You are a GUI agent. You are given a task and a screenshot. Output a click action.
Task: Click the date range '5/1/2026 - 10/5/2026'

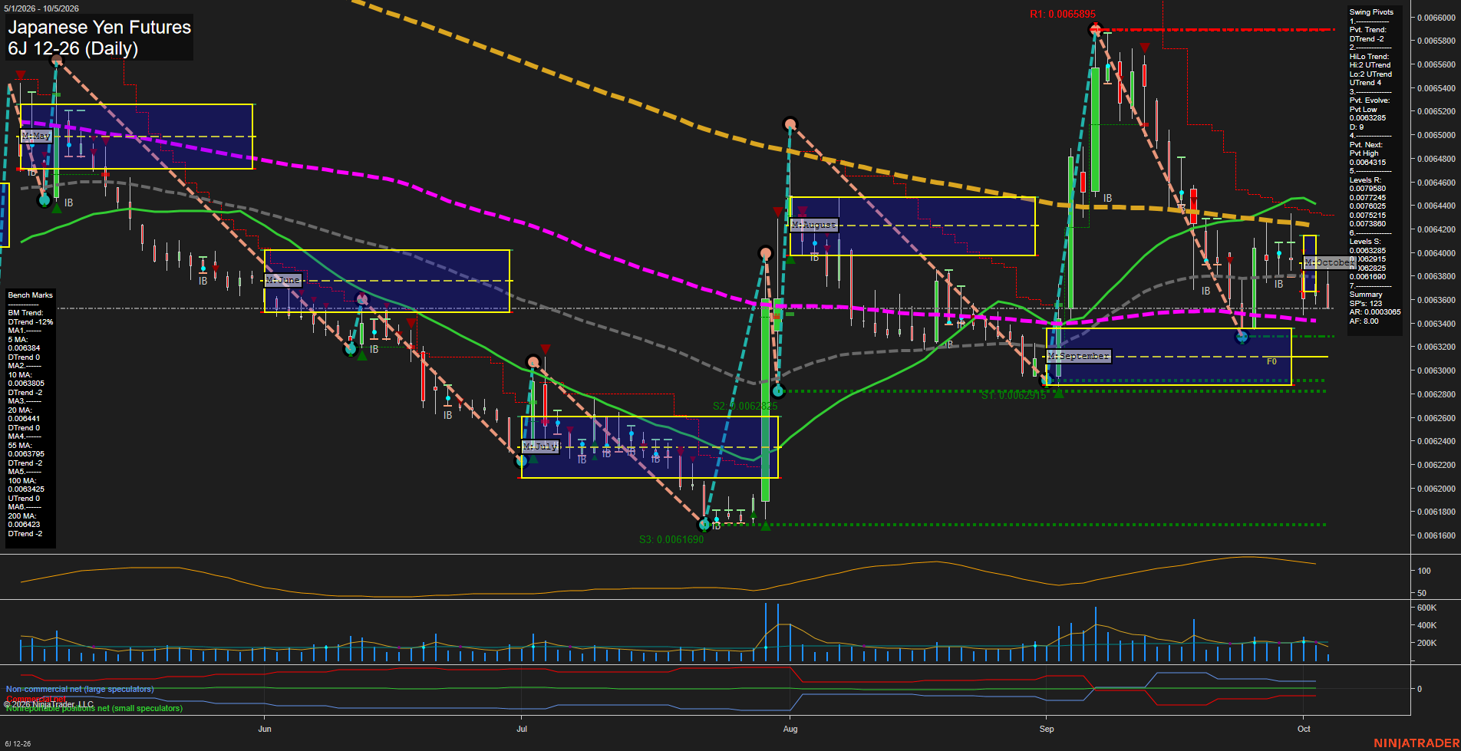(x=41, y=8)
